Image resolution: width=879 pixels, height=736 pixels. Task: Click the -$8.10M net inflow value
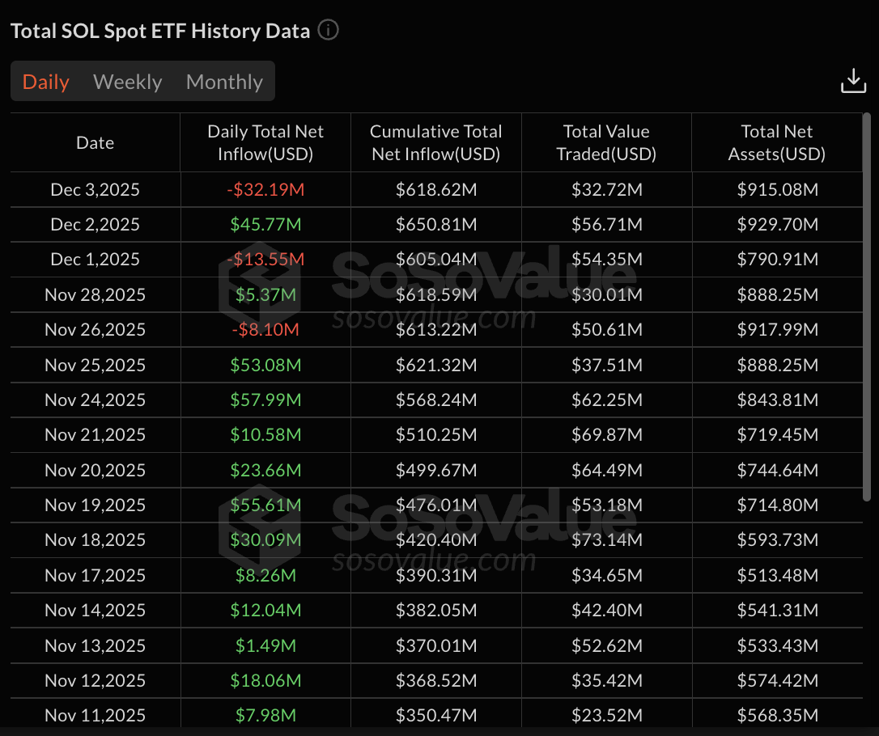click(265, 329)
